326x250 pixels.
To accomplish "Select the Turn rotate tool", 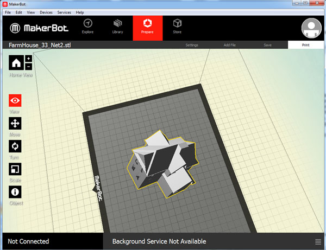I will [15, 146].
